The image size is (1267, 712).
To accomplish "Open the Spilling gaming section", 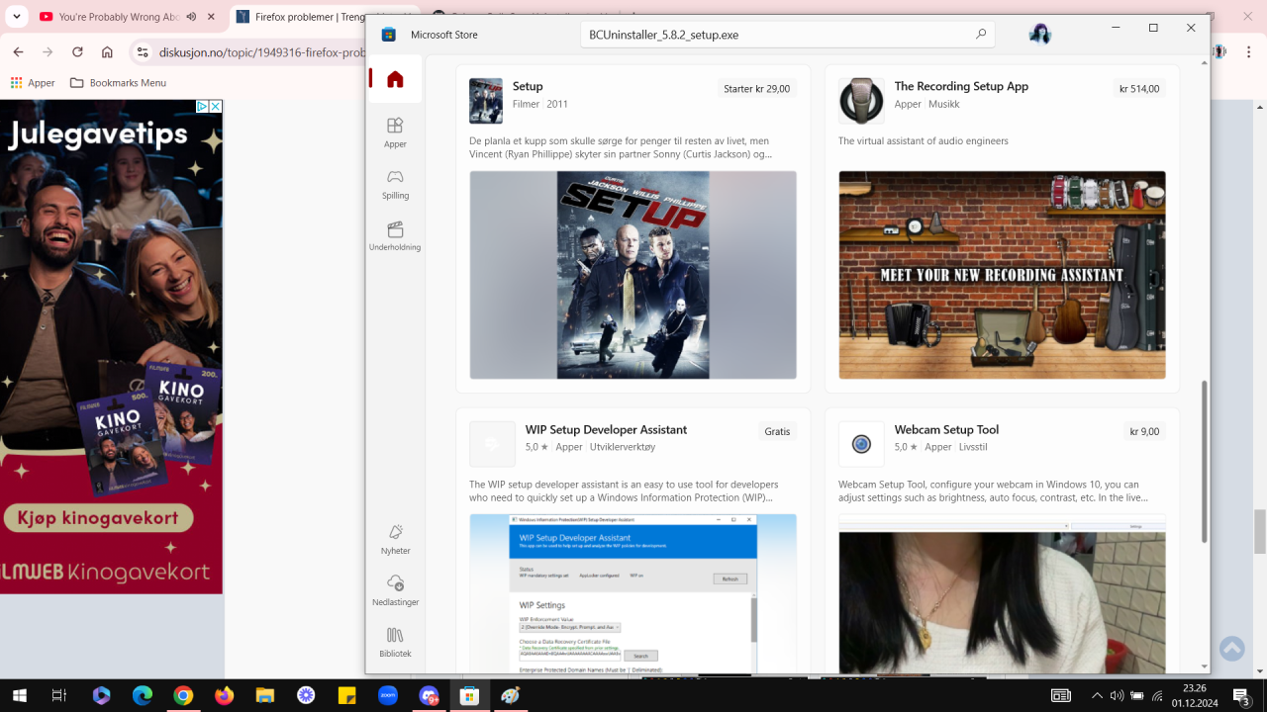I will [x=395, y=183].
